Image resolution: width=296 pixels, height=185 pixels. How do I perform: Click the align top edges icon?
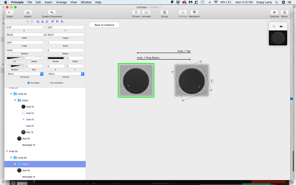click(x=53, y=21)
